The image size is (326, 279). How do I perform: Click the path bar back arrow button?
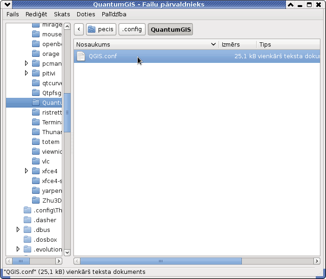coord(79,29)
